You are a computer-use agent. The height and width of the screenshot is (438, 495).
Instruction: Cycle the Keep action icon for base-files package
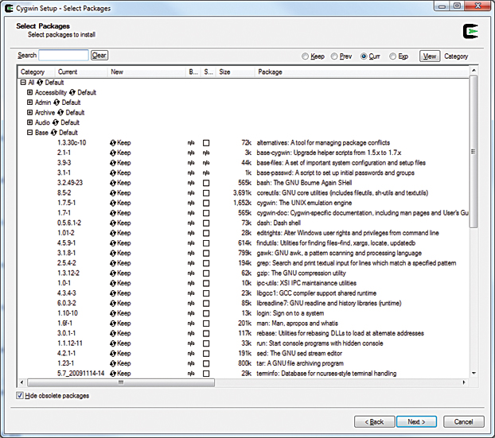(x=113, y=163)
